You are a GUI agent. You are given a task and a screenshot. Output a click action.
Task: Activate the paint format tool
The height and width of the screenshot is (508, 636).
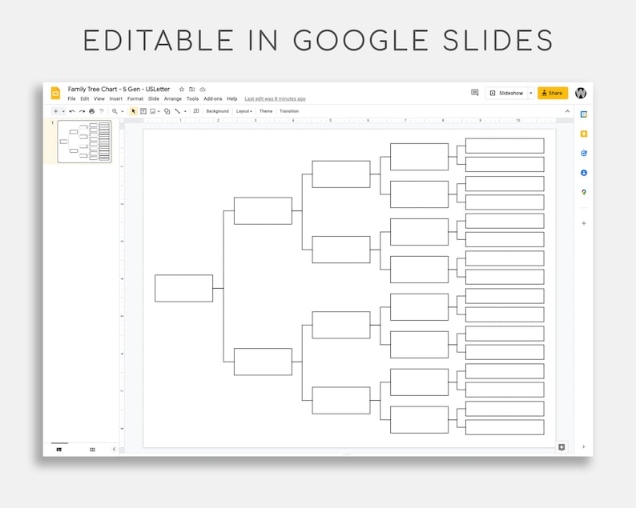(x=102, y=111)
